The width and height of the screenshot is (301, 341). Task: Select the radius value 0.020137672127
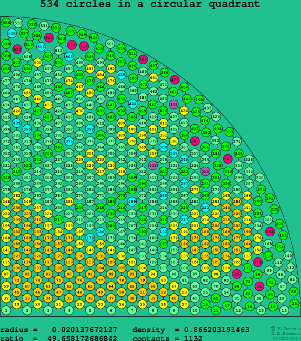pyautogui.click(x=84, y=330)
